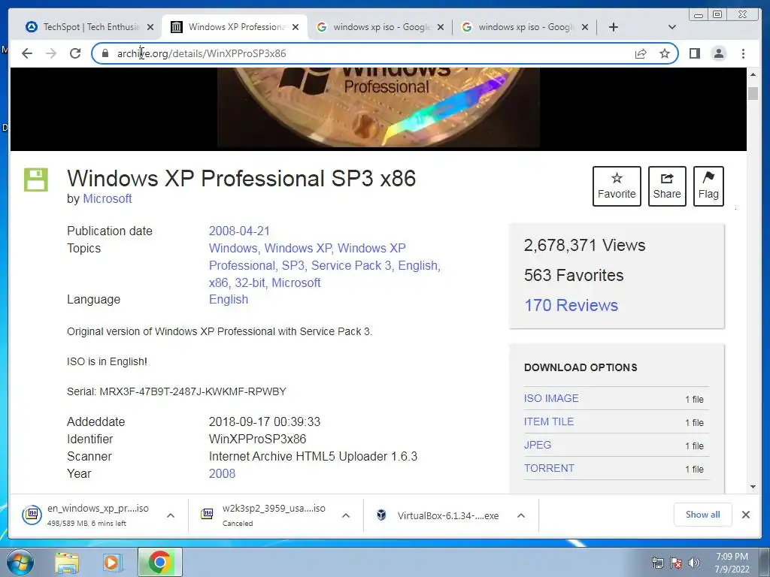This screenshot has width=770, height=577.
Task: Open the JPEG download option
Action: tap(537, 445)
